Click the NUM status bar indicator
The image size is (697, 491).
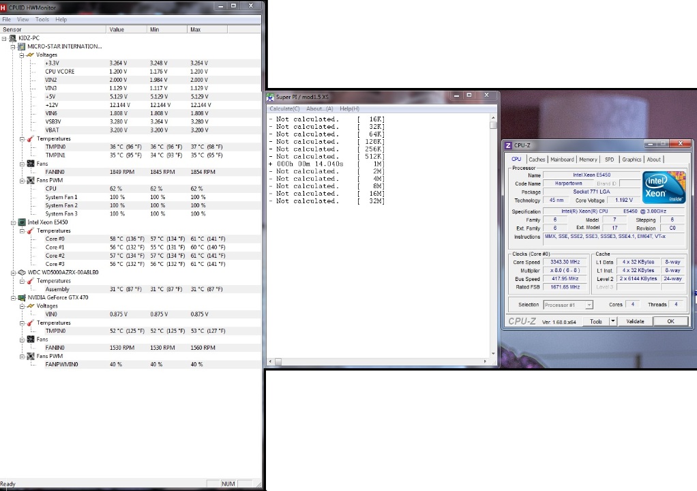(228, 484)
